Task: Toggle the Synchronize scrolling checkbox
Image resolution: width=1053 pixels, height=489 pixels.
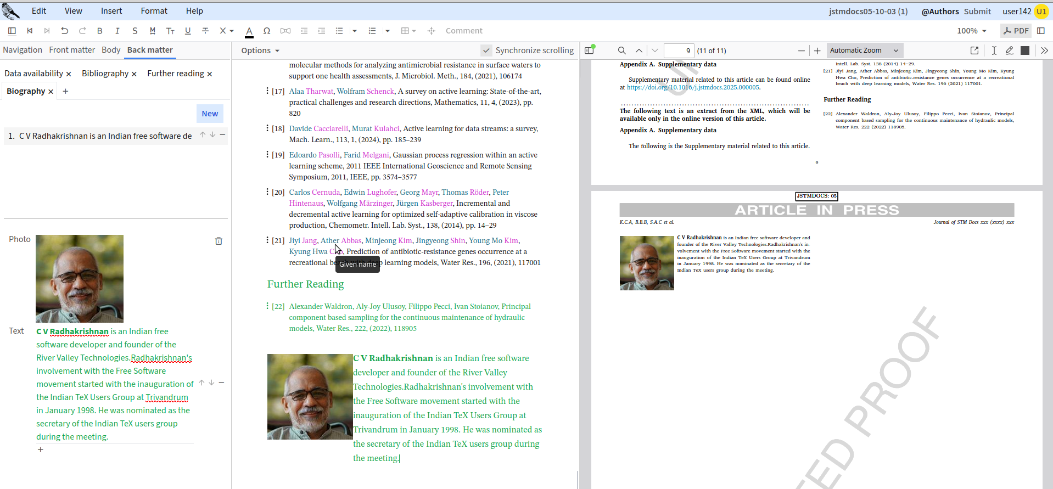Action: pyautogui.click(x=486, y=50)
